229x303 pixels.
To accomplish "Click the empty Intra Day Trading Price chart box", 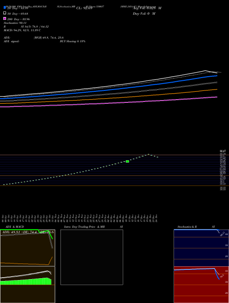I will (92, 257).
